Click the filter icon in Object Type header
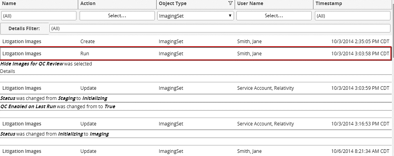 coord(230,3)
